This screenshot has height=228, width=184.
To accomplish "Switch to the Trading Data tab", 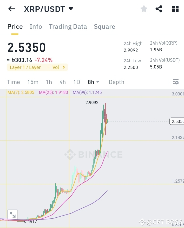I will tap(68, 26).
